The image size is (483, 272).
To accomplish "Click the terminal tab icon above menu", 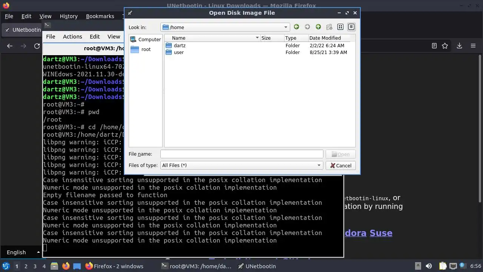I will pyautogui.click(x=48, y=25).
